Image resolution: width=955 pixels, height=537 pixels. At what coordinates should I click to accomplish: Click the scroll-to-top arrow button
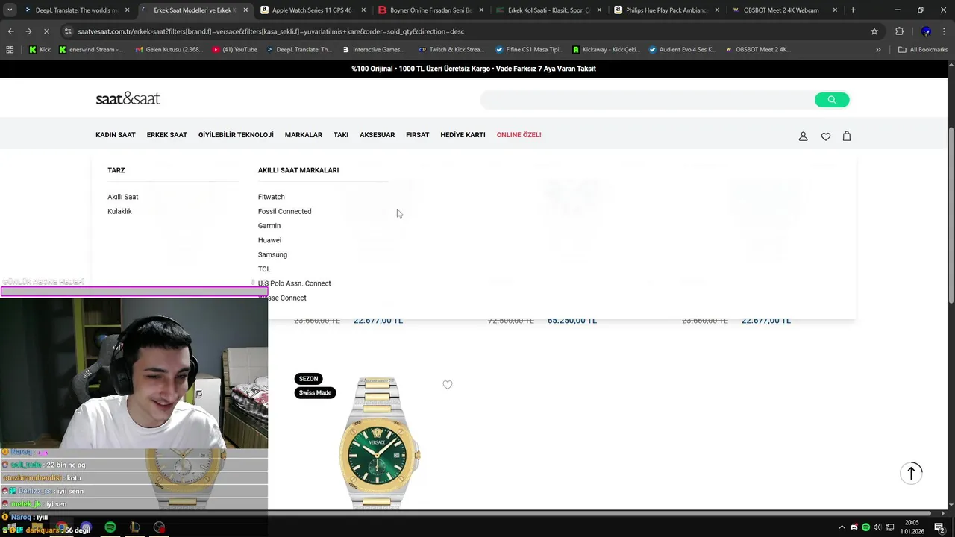(x=911, y=473)
